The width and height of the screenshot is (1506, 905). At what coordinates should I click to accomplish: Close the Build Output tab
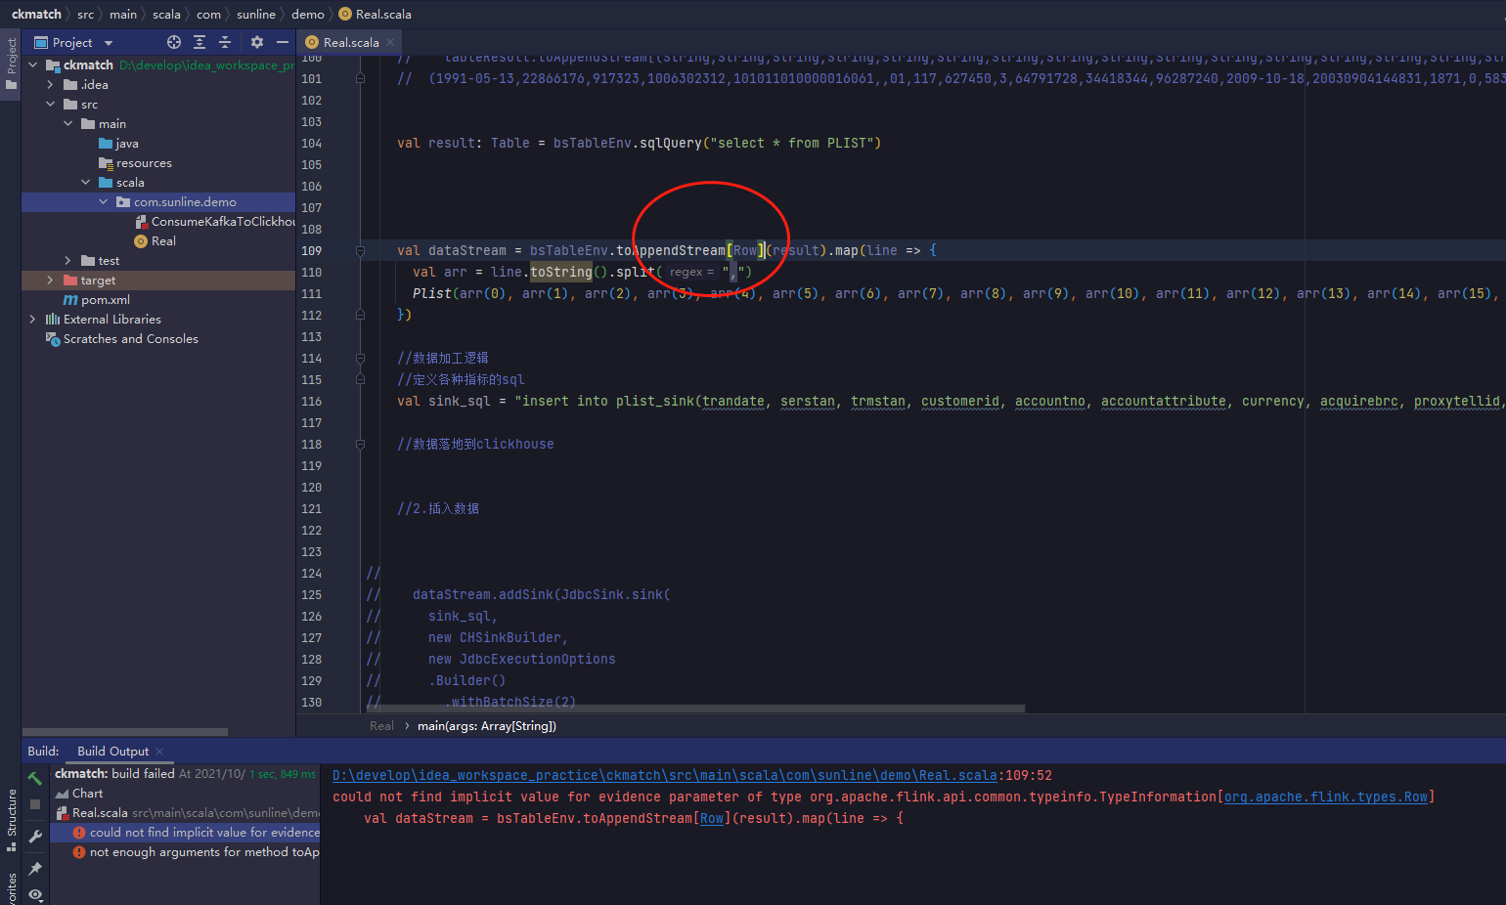pyautogui.click(x=159, y=752)
